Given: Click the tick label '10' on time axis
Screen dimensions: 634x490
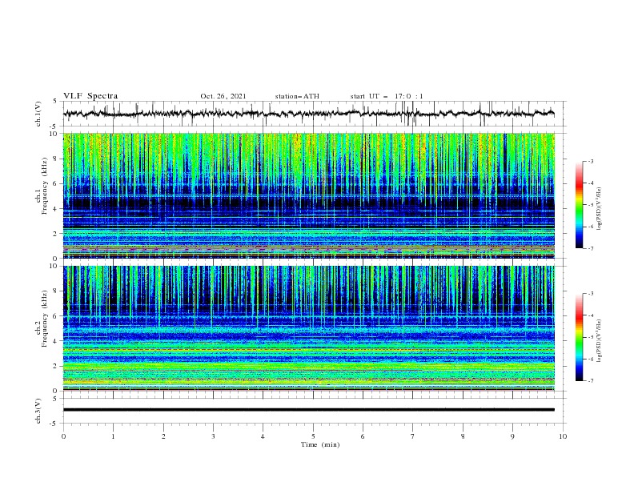Looking at the screenshot, I should coord(563,436).
